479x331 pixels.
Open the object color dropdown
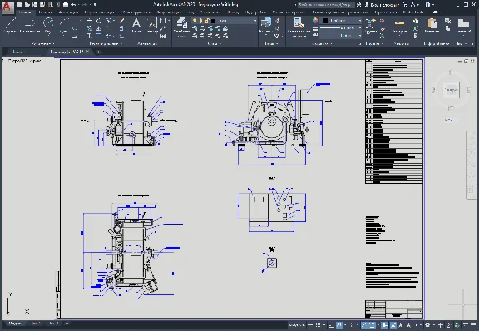click(360, 21)
